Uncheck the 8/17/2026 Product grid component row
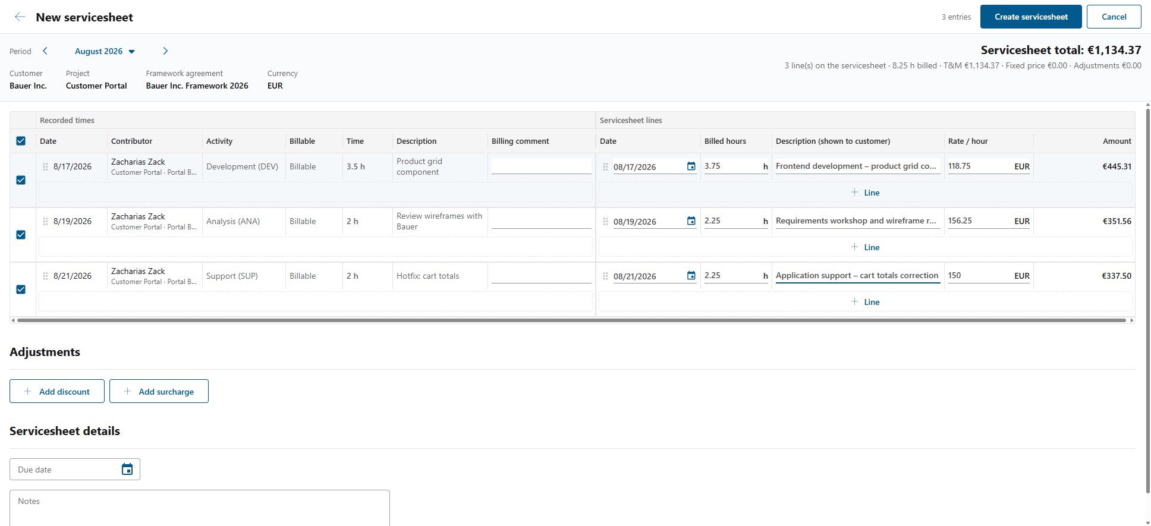 click(x=21, y=180)
